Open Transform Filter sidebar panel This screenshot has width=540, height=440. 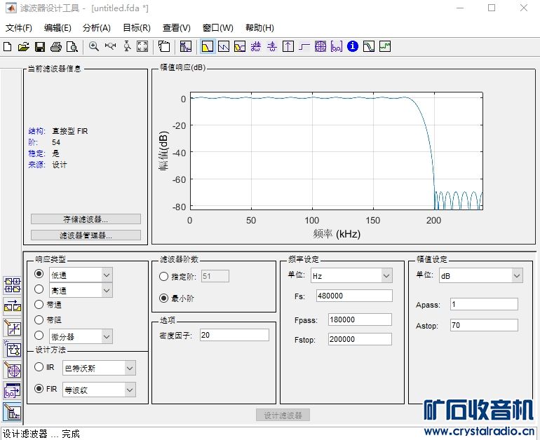click(x=13, y=305)
